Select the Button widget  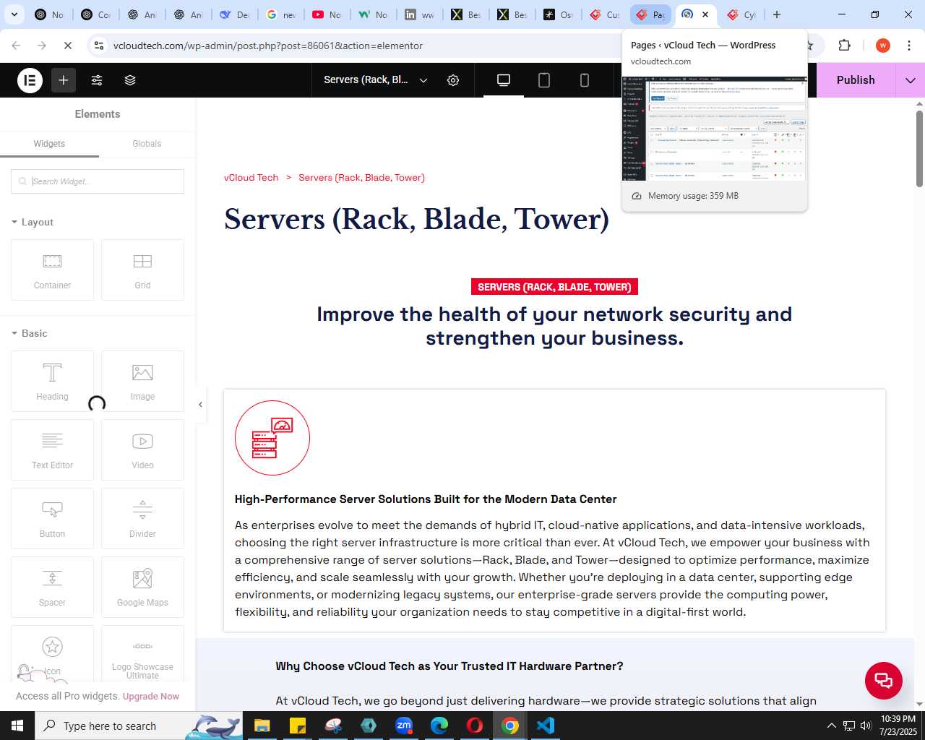point(52,518)
